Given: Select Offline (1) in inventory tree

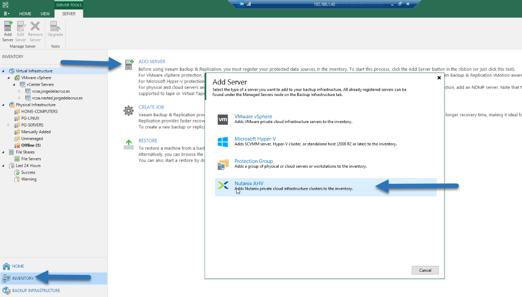Looking at the screenshot, I should (x=31, y=146).
